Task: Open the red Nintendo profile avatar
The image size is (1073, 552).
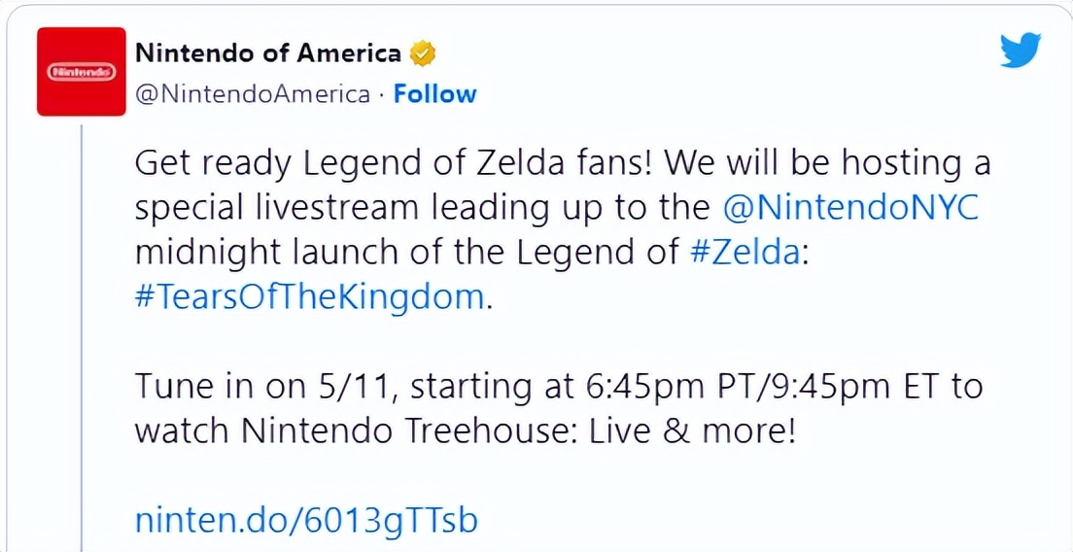Action: click(x=82, y=73)
